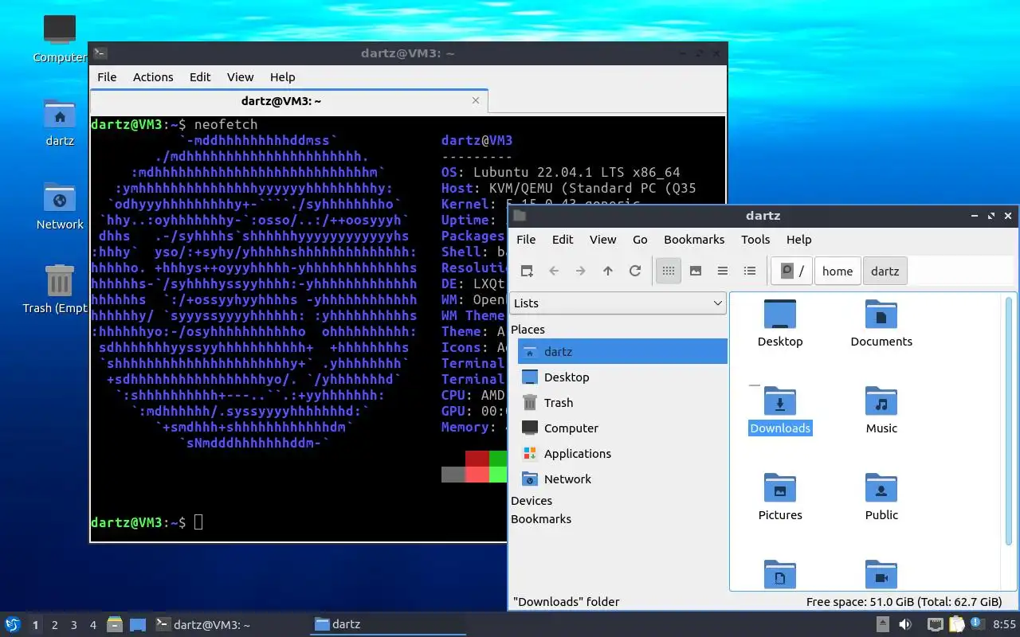This screenshot has width=1020, height=637.
Task: Click show desktop icon in panel
Action: click(x=138, y=624)
